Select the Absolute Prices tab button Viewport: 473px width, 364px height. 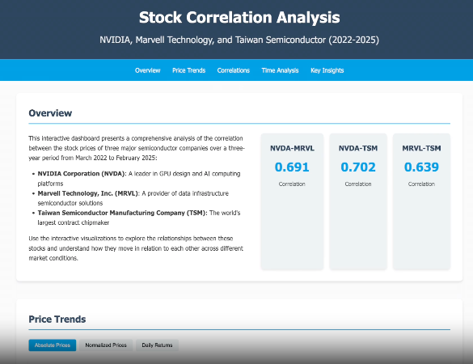(53, 345)
